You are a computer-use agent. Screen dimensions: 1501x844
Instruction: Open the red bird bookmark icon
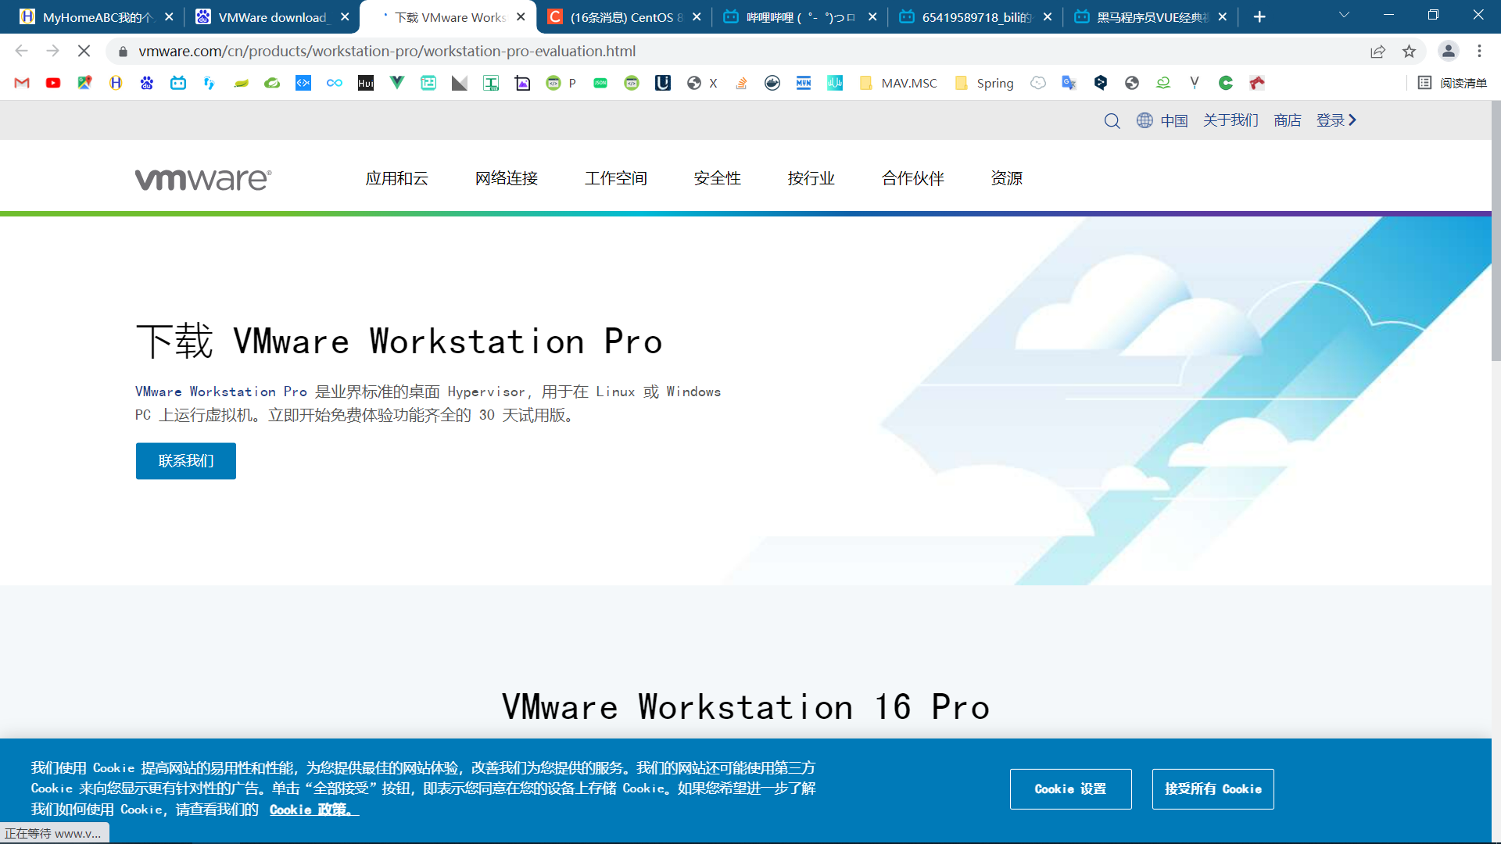pyautogui.click(x=1257, y=83)
